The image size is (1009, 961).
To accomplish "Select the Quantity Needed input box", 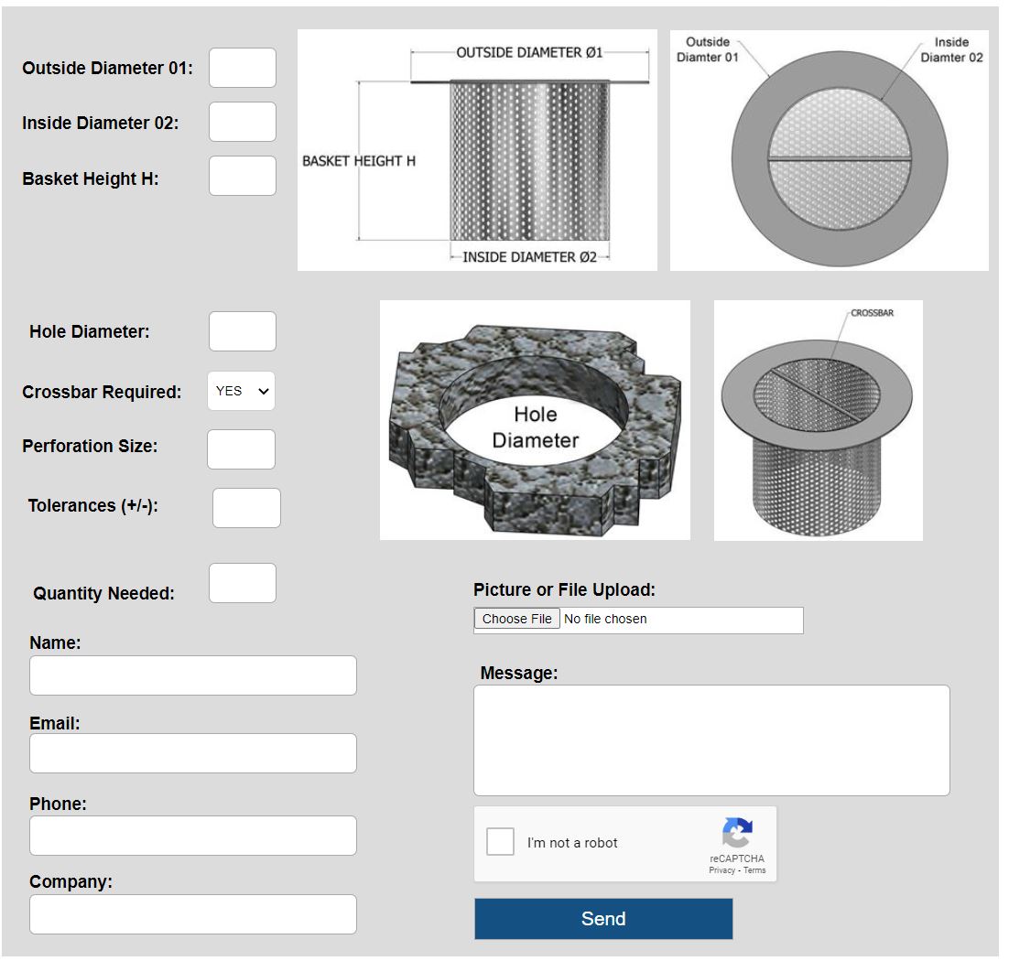I will 243,583.
